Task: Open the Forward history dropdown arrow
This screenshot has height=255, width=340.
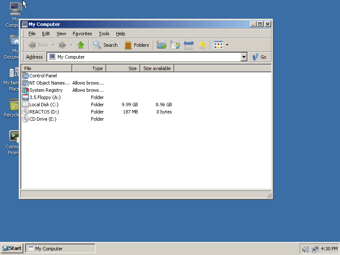Action: click(x=71, y=45)
